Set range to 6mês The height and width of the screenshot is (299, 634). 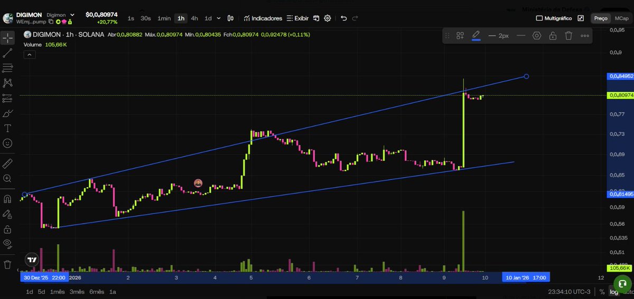click(x=97, y=292)
